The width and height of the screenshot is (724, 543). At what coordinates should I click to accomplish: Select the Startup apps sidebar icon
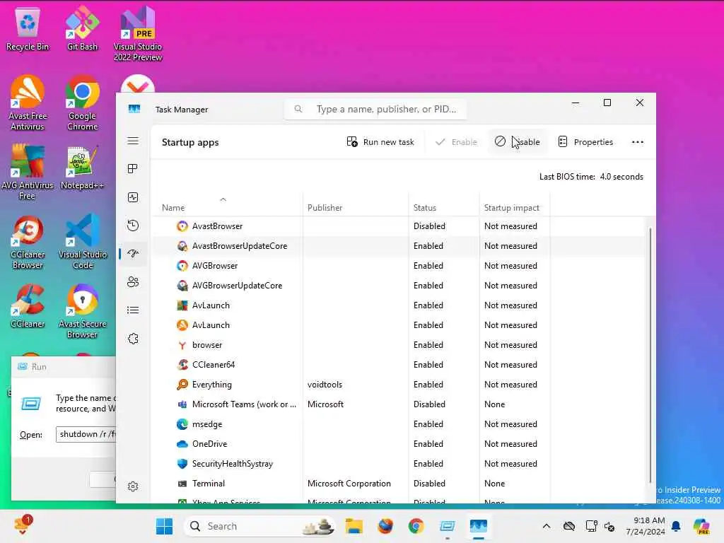click(x=133, y=254)
